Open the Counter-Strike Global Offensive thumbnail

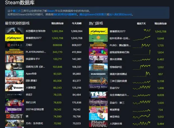coord(14,31)
